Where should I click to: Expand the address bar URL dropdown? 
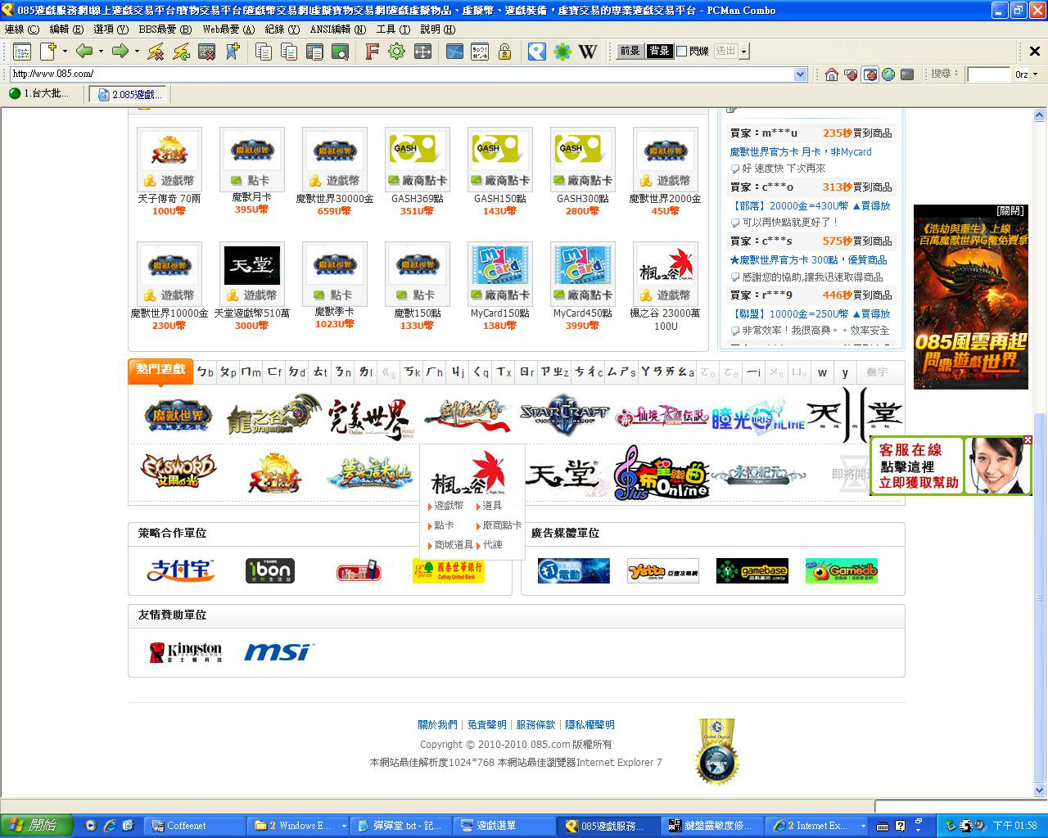[x=801, y=74]
